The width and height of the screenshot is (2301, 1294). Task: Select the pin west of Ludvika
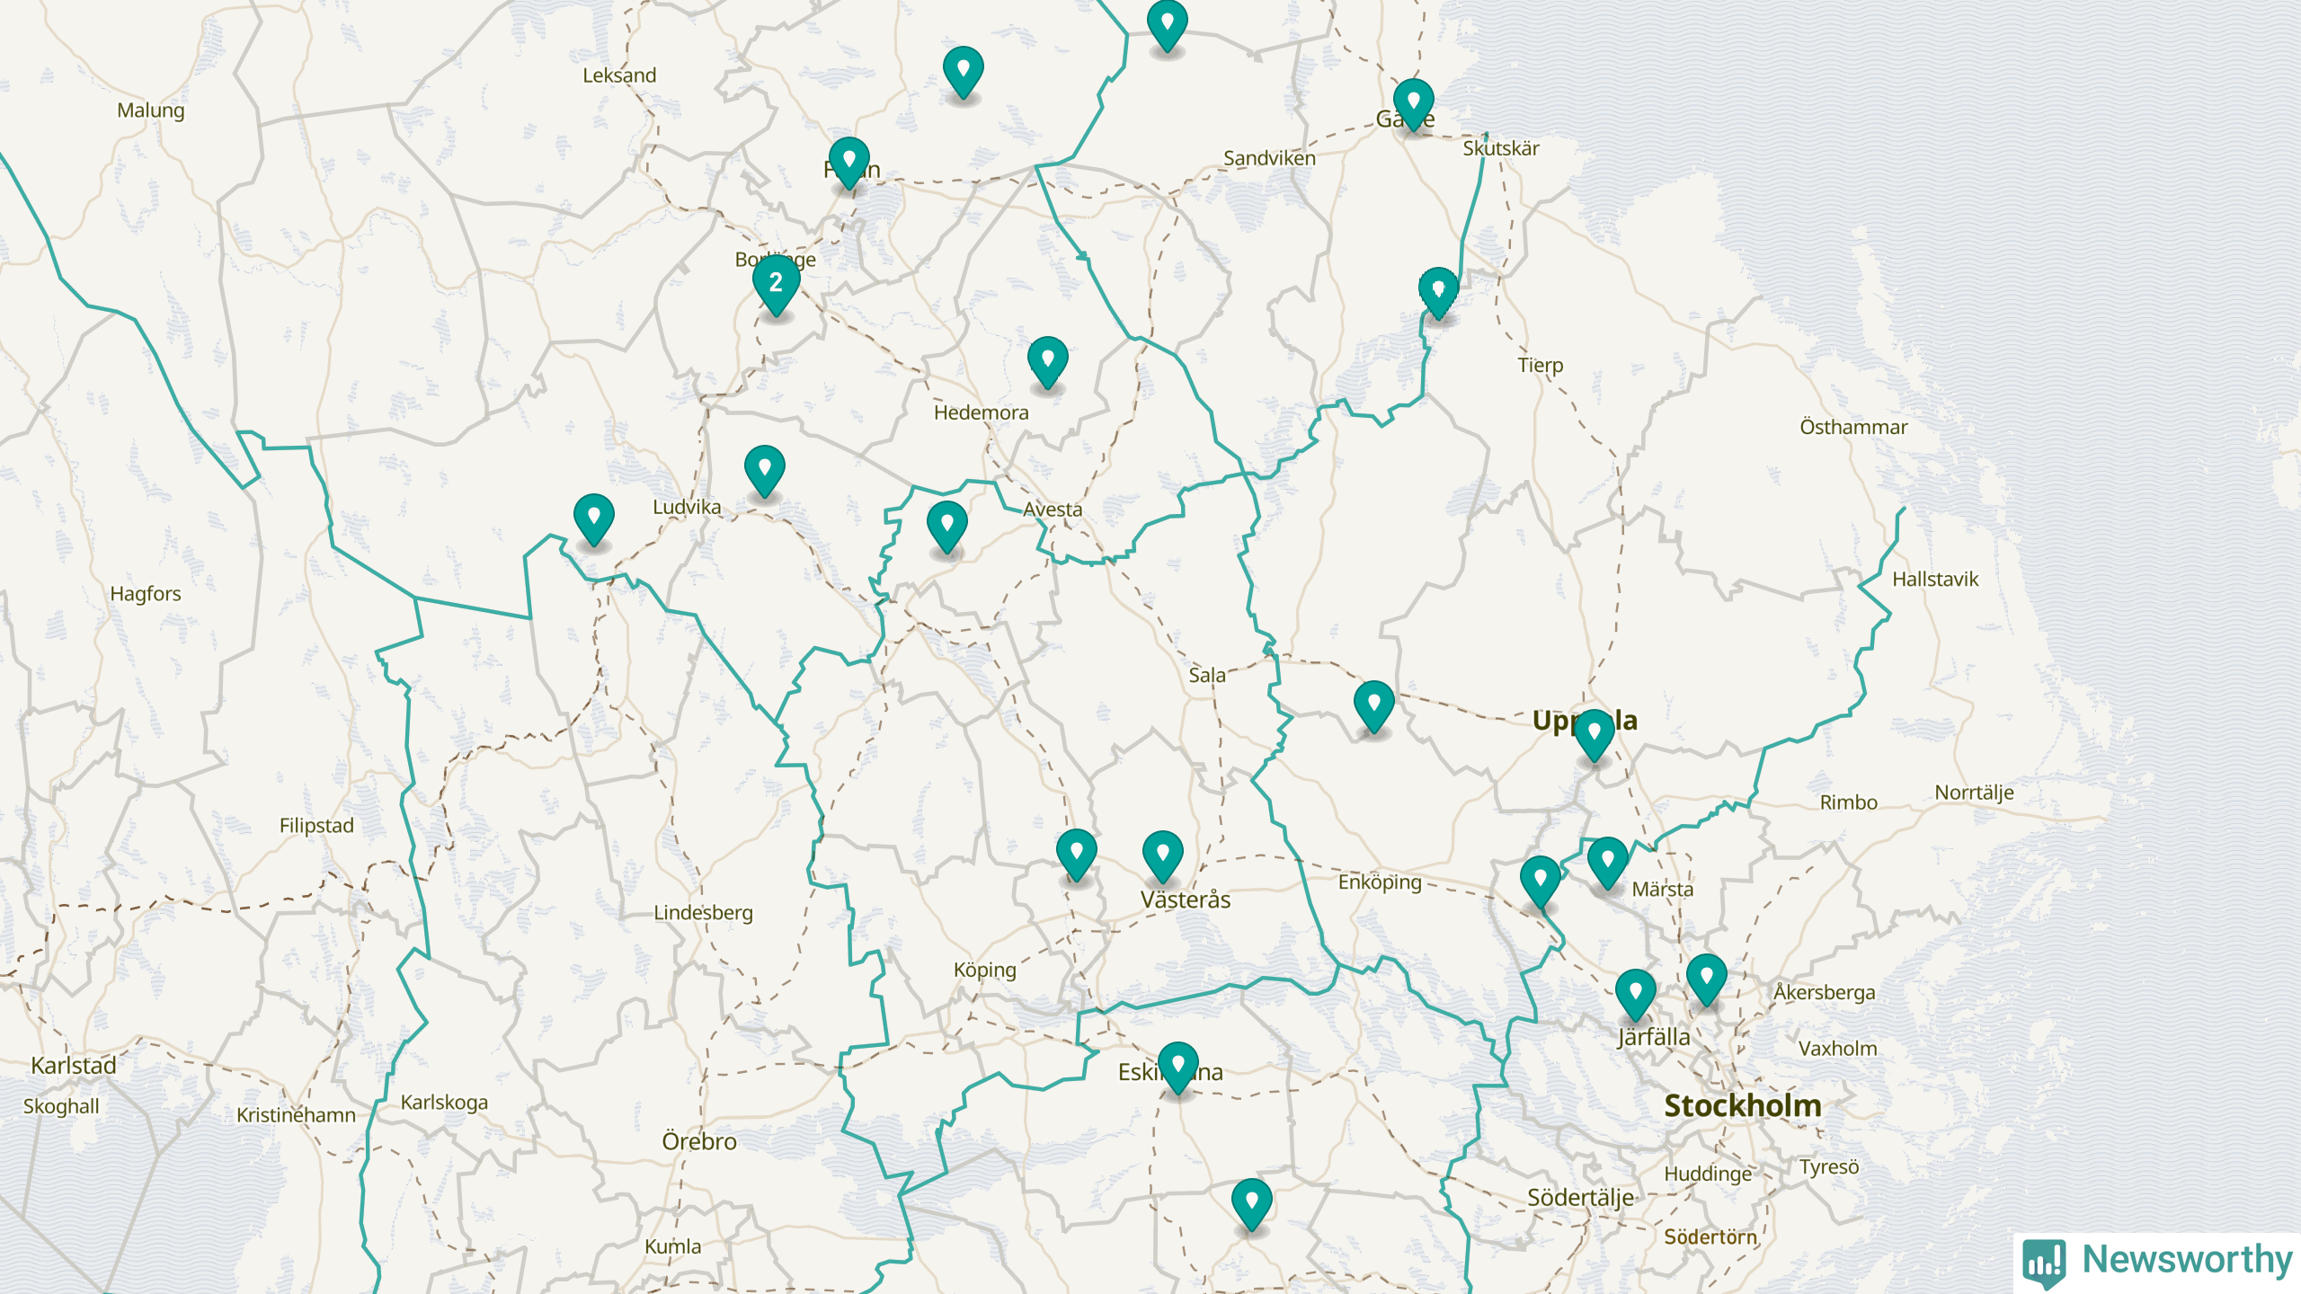(x=593, y=518)
